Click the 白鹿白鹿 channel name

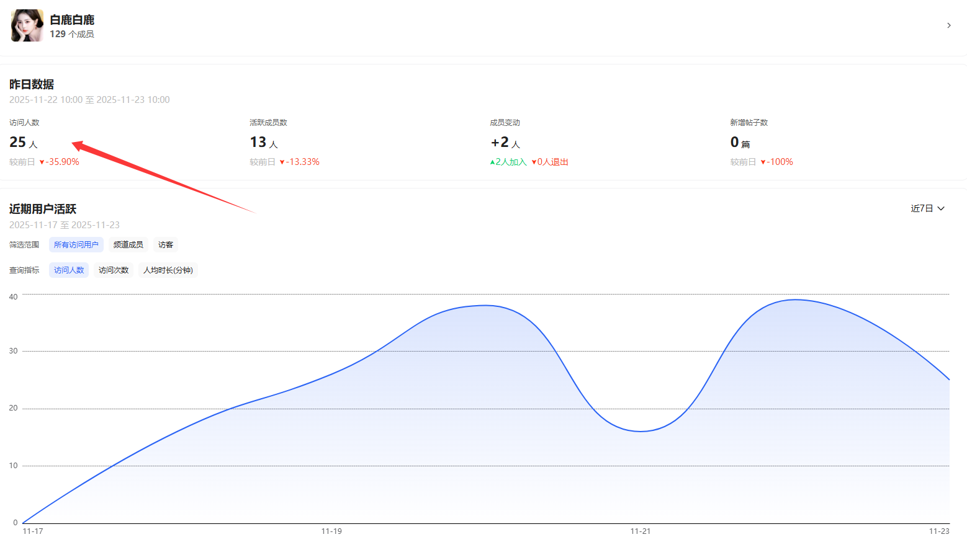tap(72, 20)
